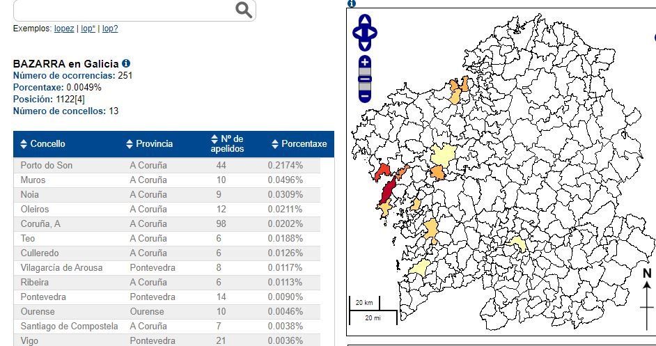The image size is (656, 346).
Task: Sort table by Nº de apelidos column
Action: click(227, 143)
